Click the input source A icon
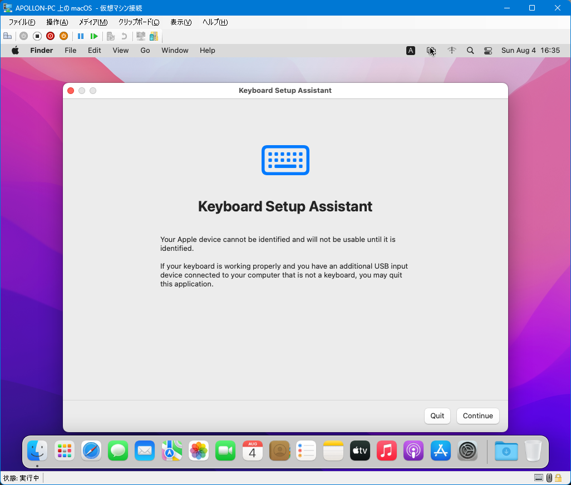571x485 pixels. [410, 51]
